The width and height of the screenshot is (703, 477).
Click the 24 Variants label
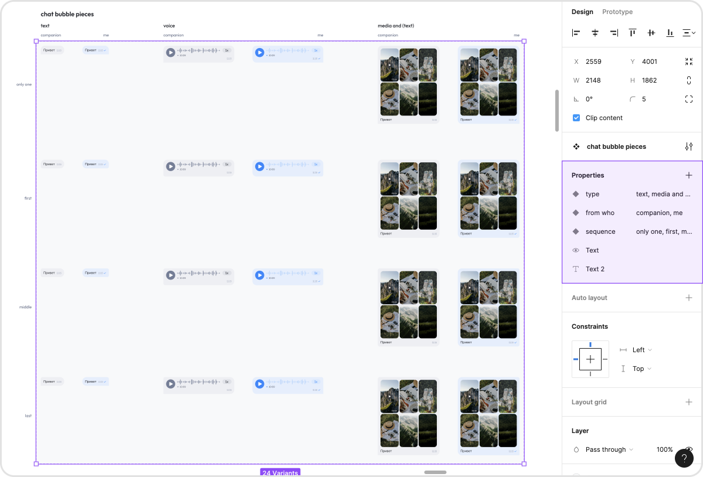coord(280,472)
